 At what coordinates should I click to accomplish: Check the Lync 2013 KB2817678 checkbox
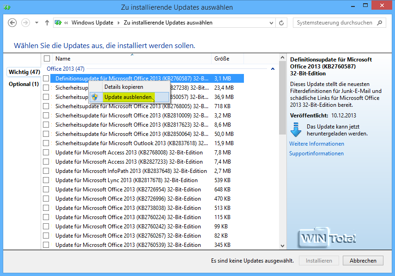[46, 180]
